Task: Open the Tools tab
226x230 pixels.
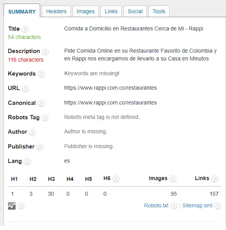Action: pyautogui.click(x=159, y=11)
